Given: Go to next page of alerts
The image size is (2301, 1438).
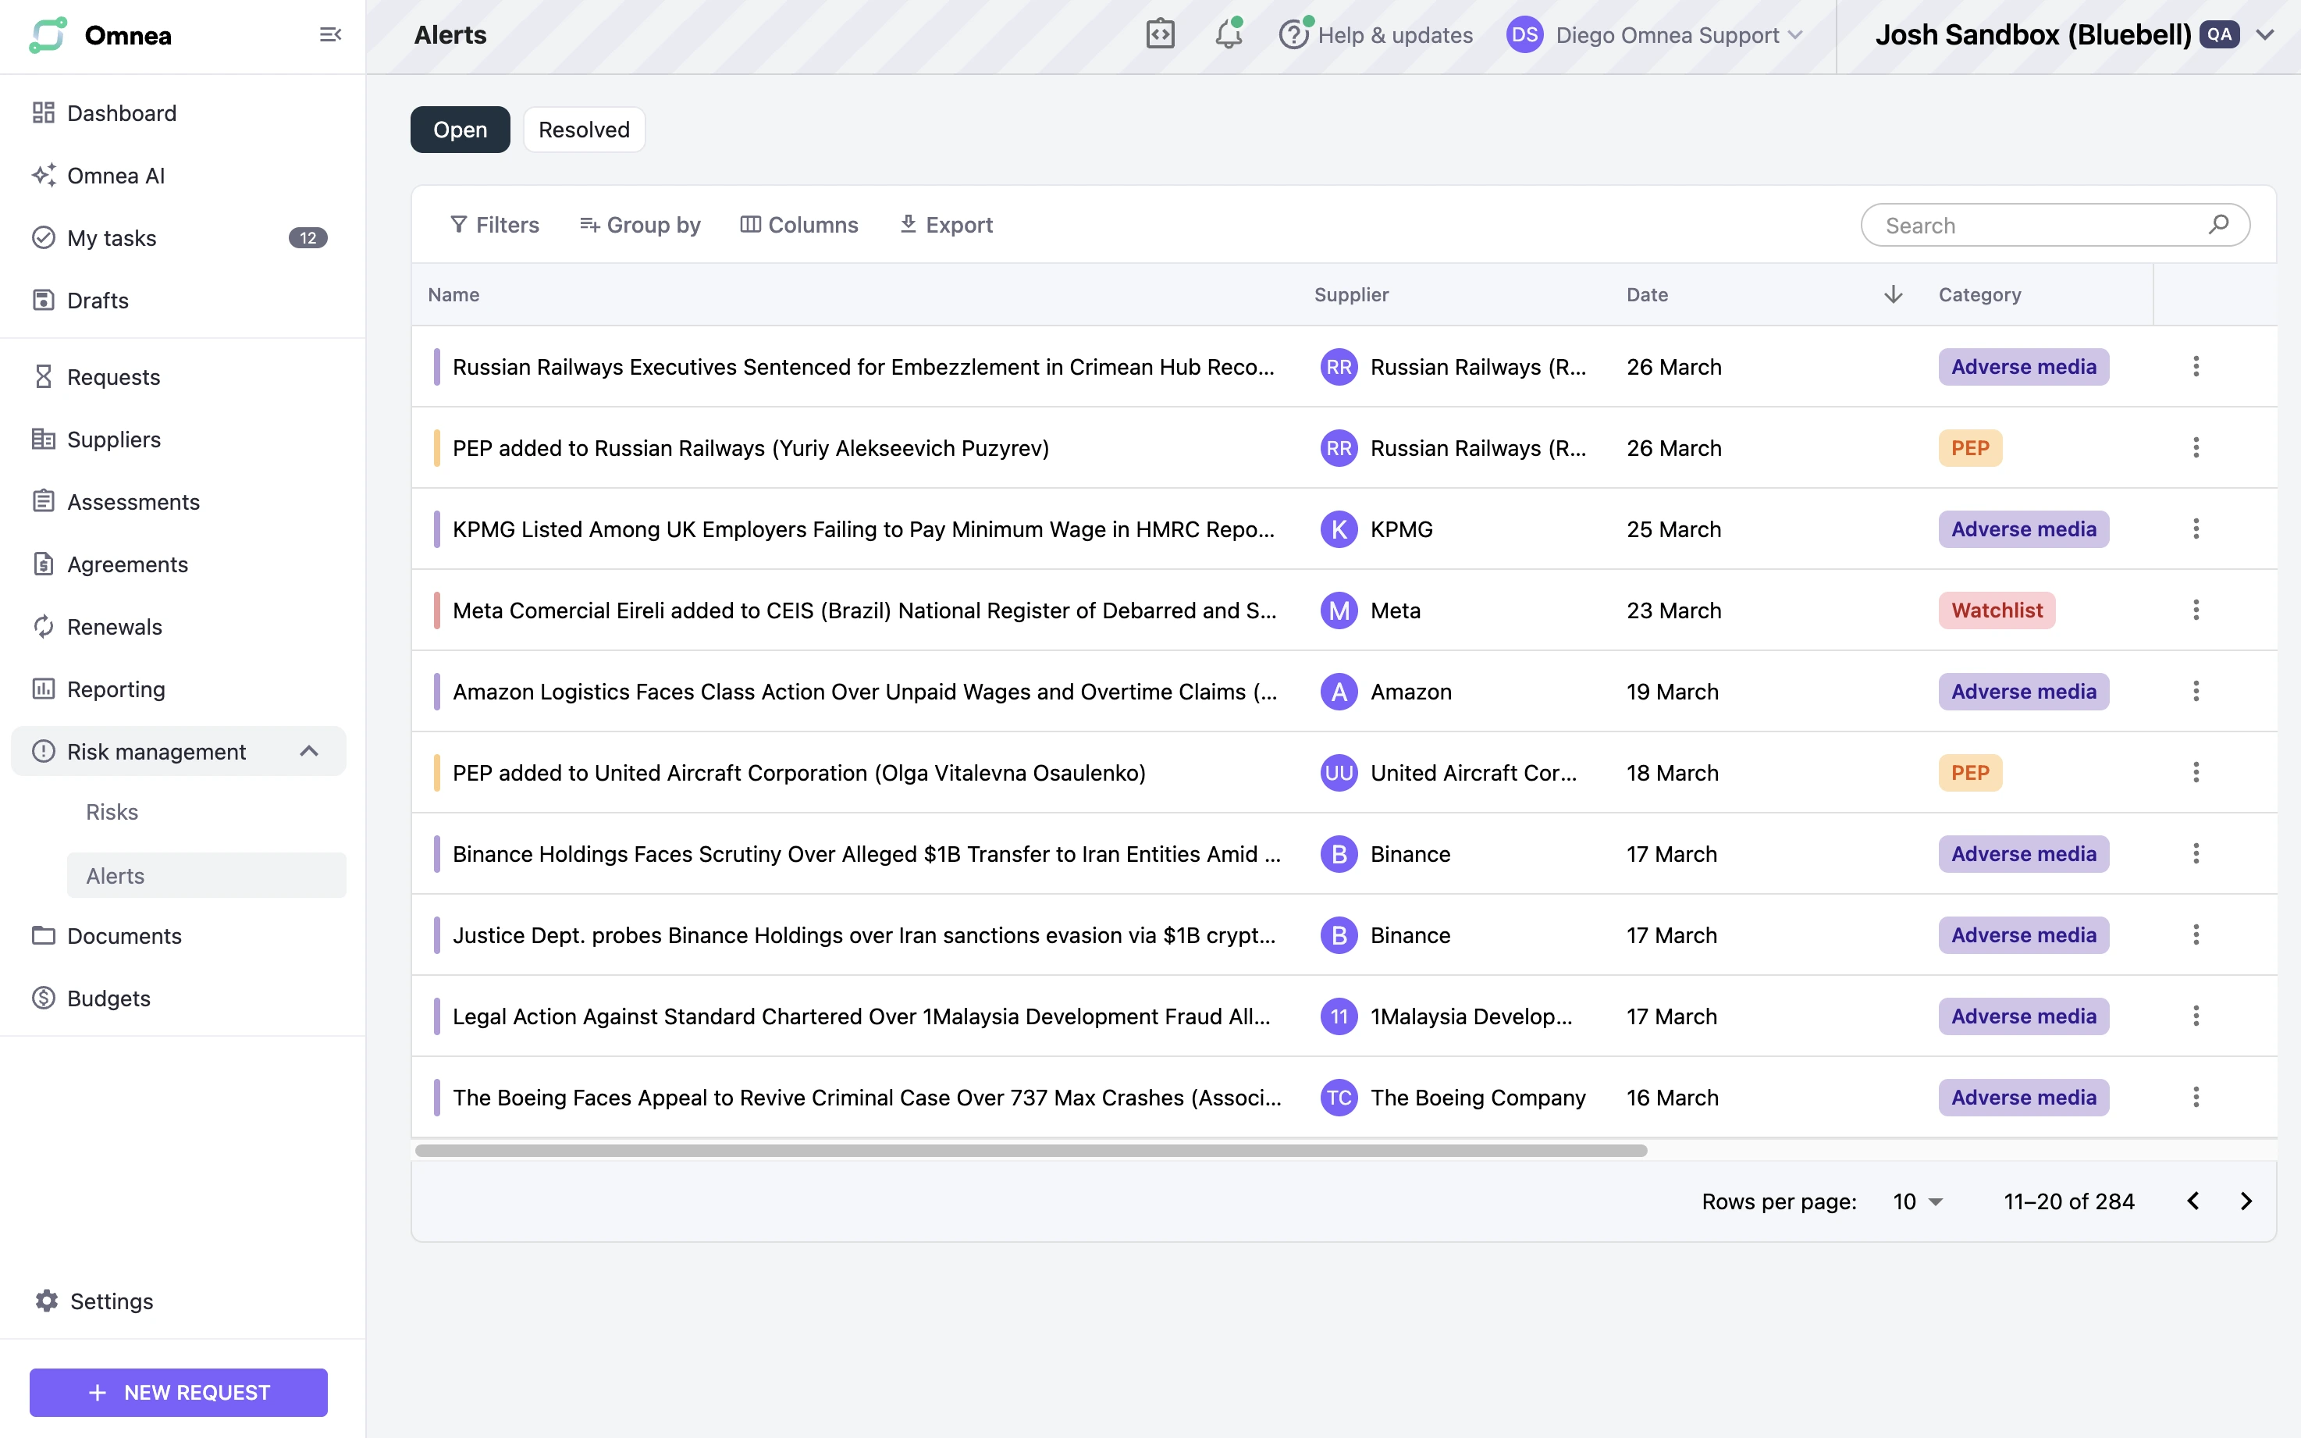Looking at the screenshot, I should coord(2246,1201).
